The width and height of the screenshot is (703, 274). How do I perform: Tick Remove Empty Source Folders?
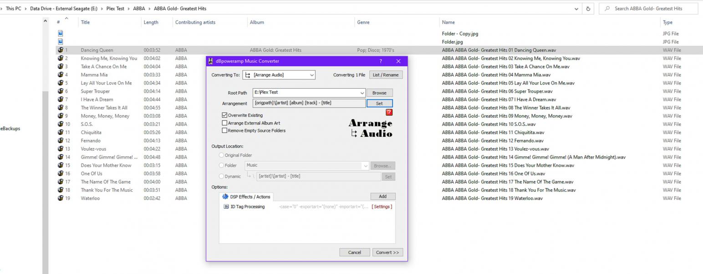coord(224,130)
